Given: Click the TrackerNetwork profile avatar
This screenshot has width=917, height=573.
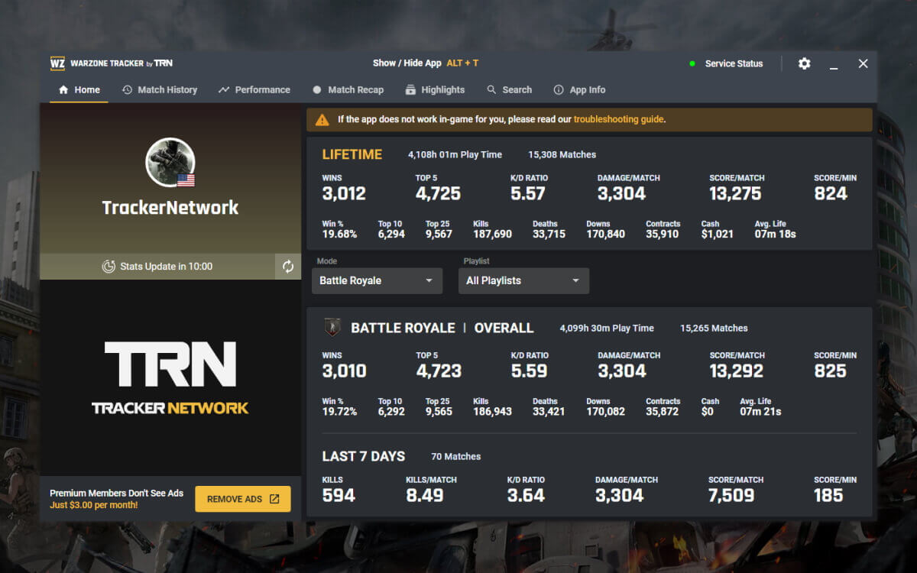Looking at the screenshot, I should tap(170, 163).
